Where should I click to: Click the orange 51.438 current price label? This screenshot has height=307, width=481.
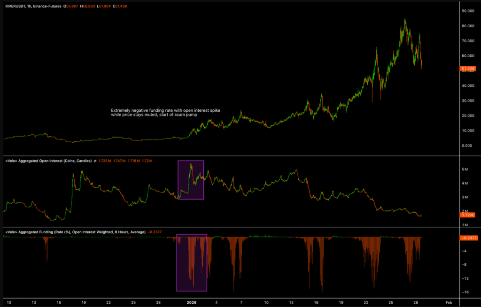(x=468, y=69)
